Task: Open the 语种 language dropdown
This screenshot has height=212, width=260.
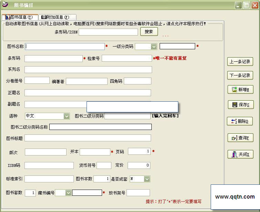Action: [67, 117]
